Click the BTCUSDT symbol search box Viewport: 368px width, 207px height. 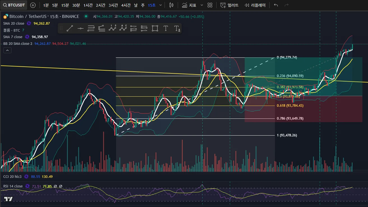[14, 5]
